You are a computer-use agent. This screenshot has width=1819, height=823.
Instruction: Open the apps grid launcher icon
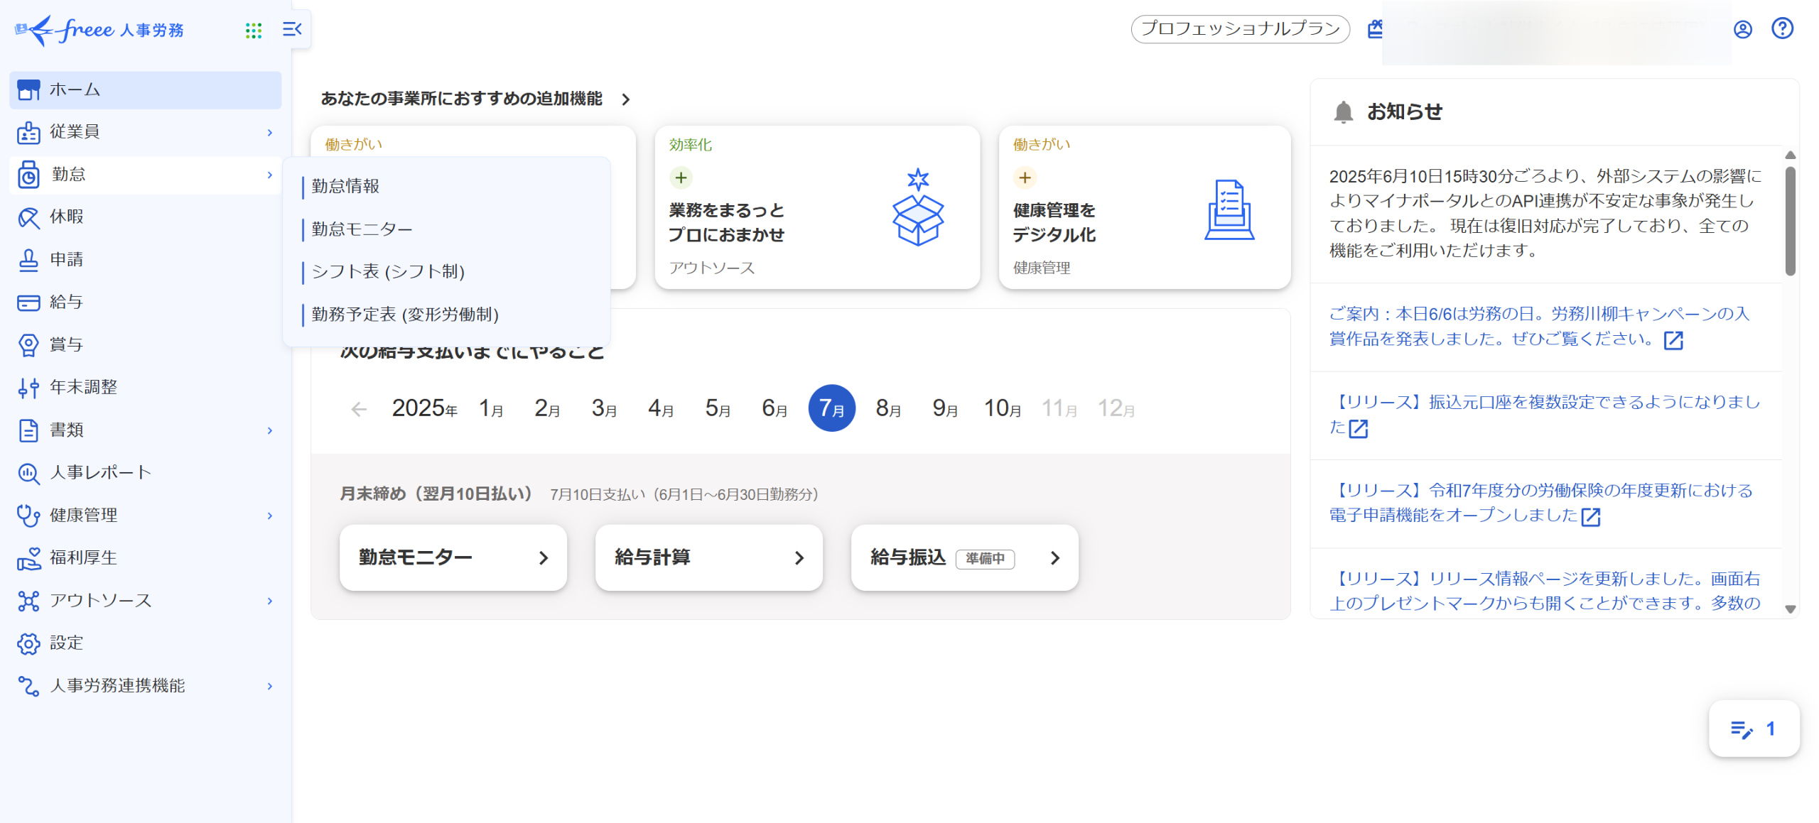click(254, 30)
